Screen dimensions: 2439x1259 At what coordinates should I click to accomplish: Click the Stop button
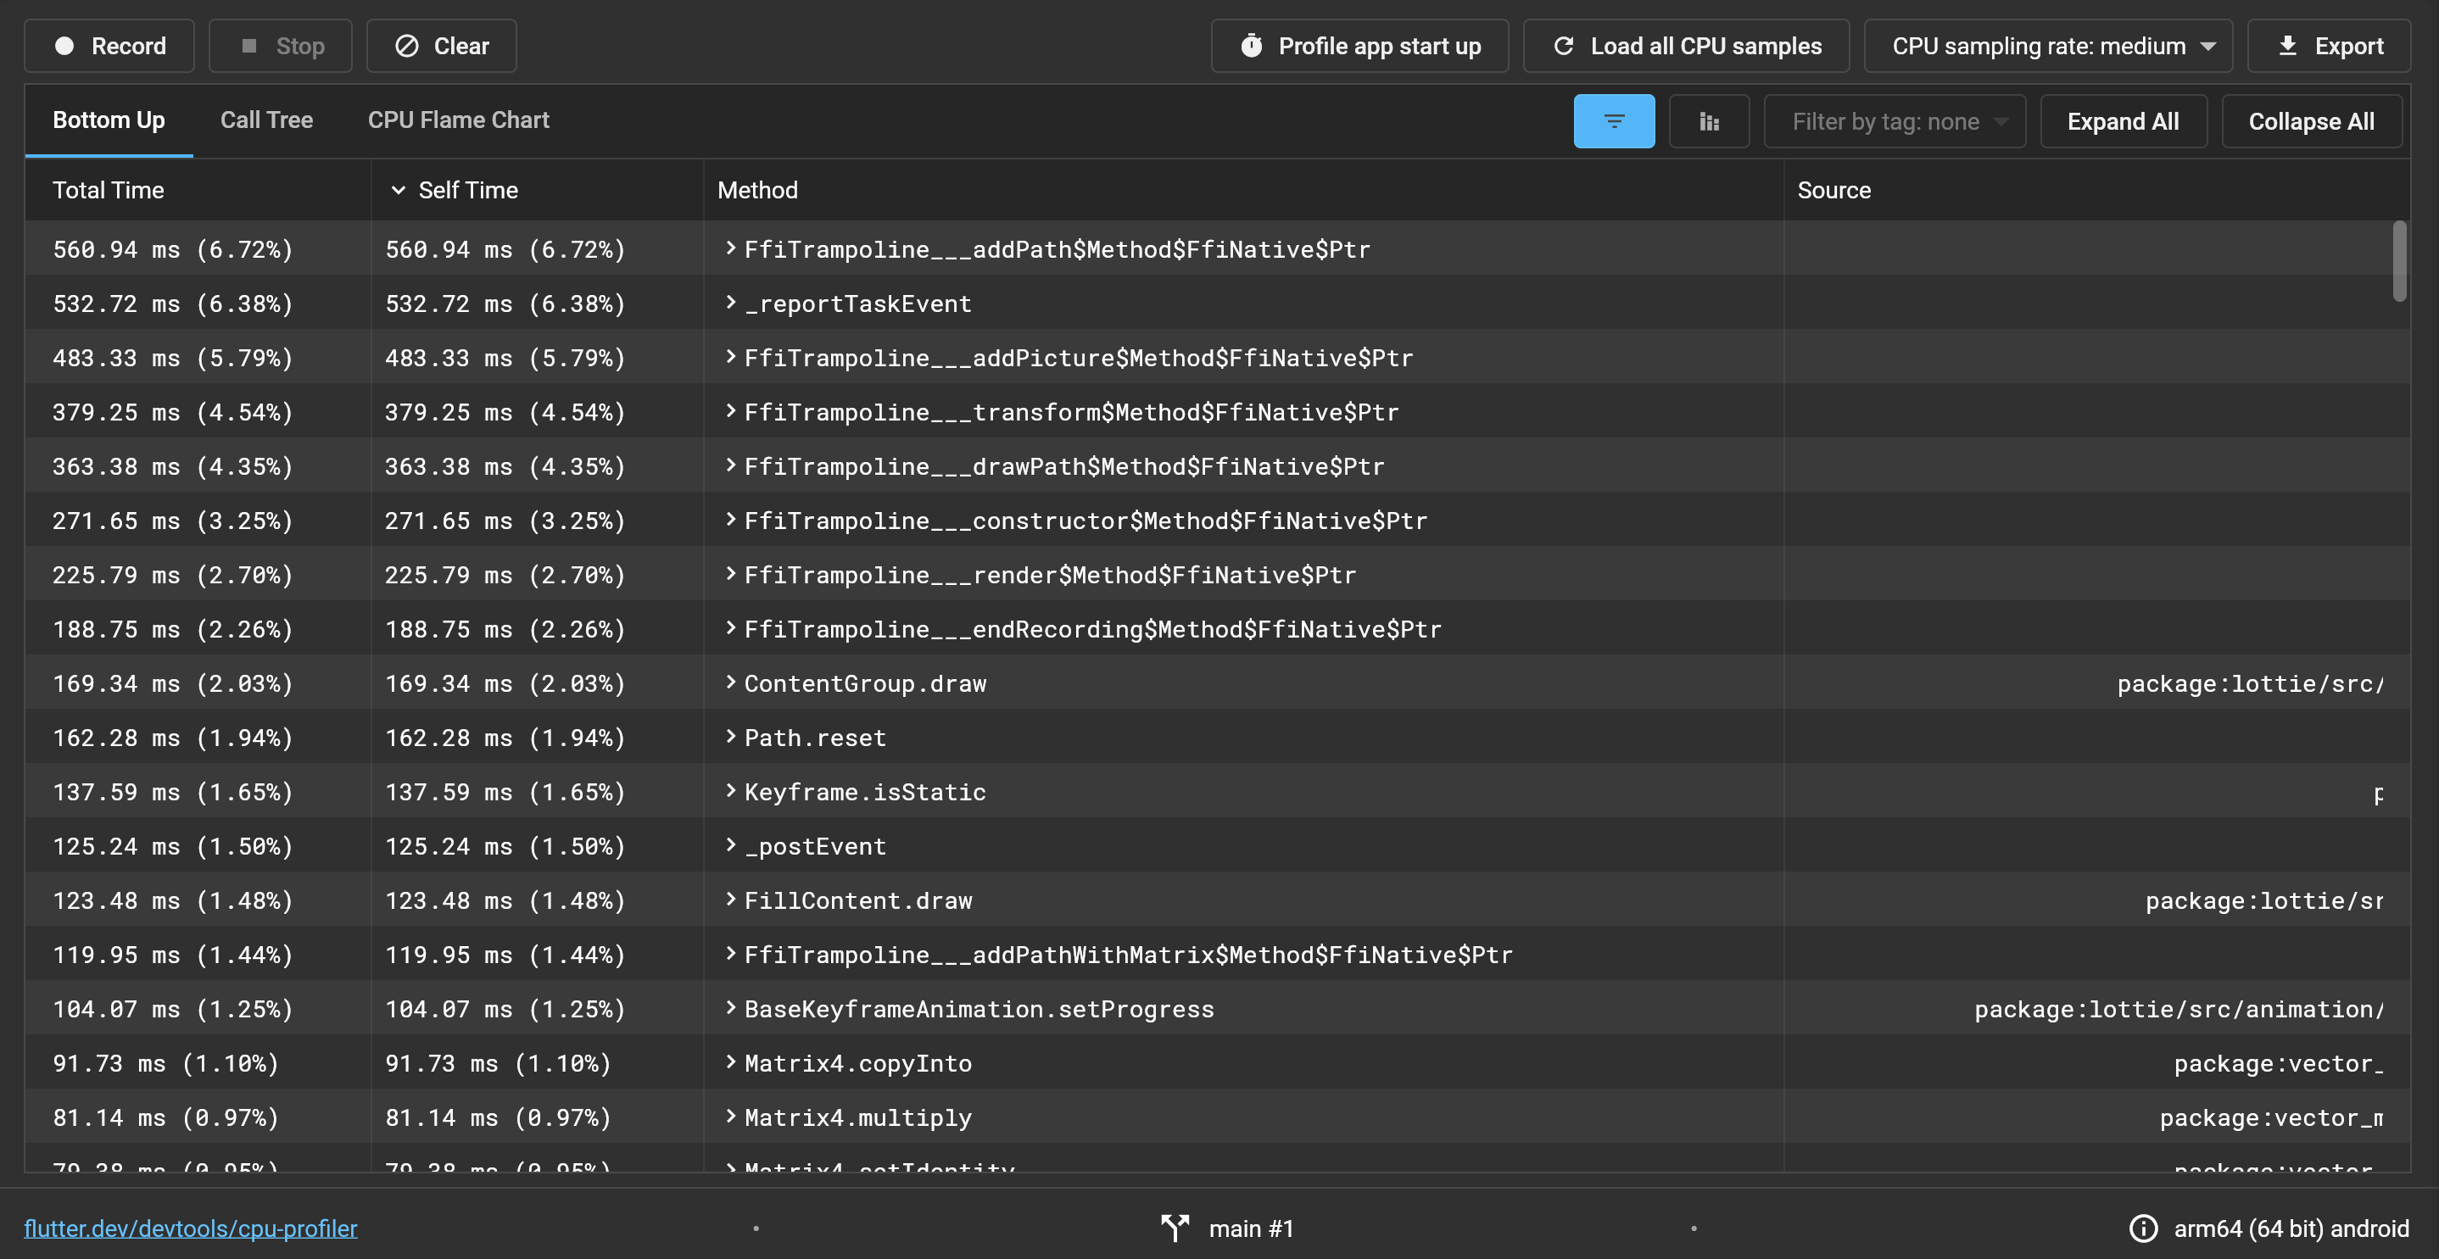(280, 46)
